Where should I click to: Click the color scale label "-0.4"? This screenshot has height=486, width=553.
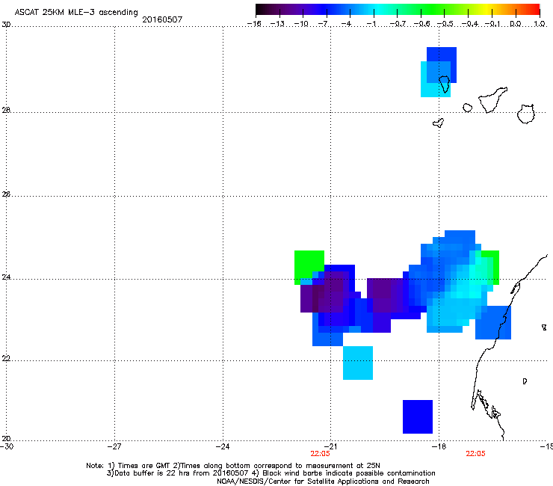pos(470,24)
